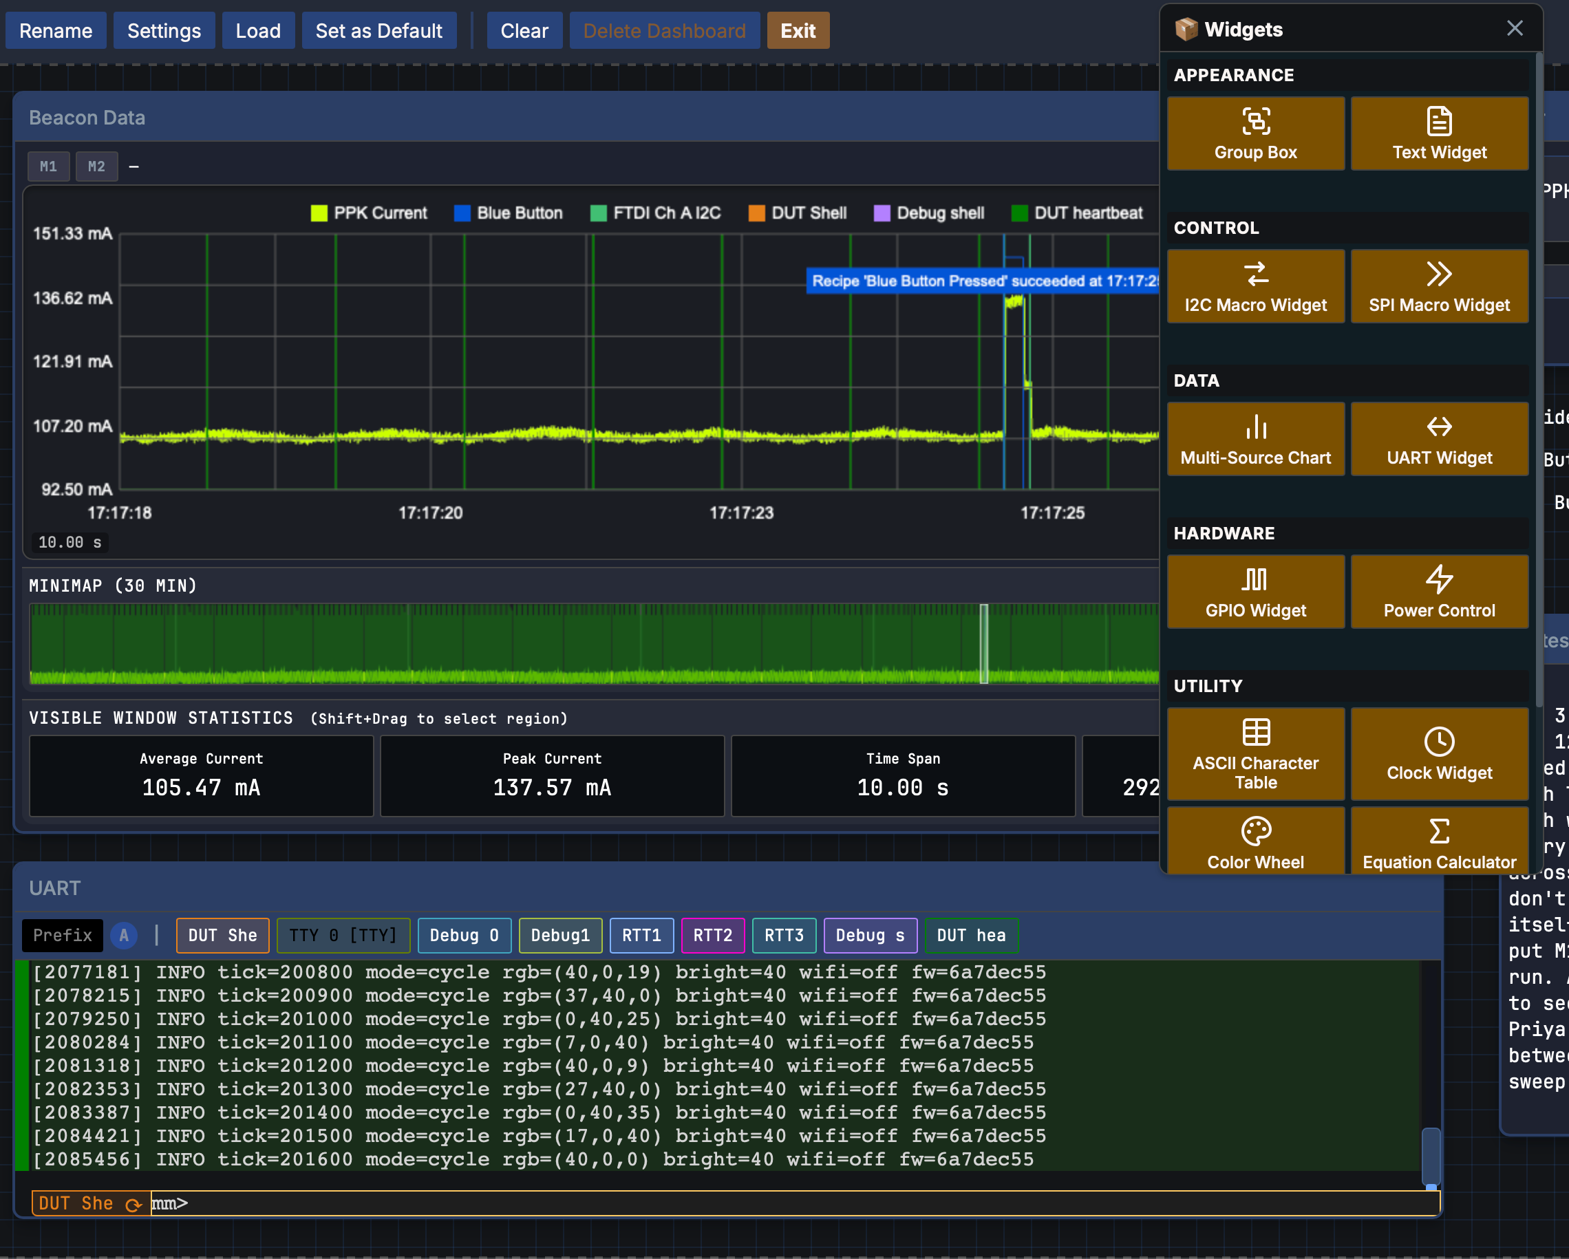Screen dimensions: 1569x1259
Task: Toggle DUT Shell legend series
Action: [798, 213]
